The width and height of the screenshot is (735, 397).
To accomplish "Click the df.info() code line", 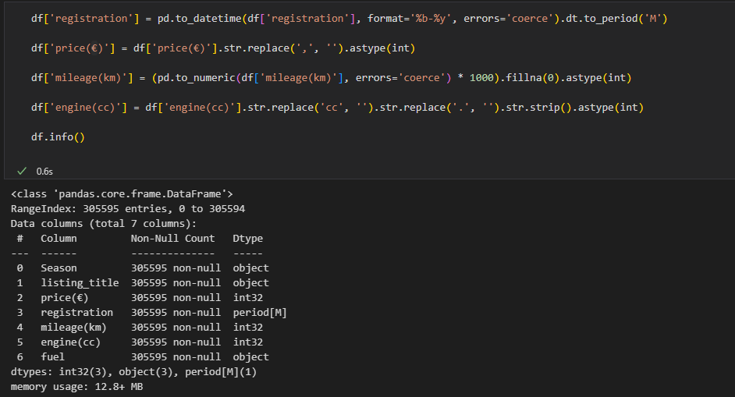I will click(58, 136).
